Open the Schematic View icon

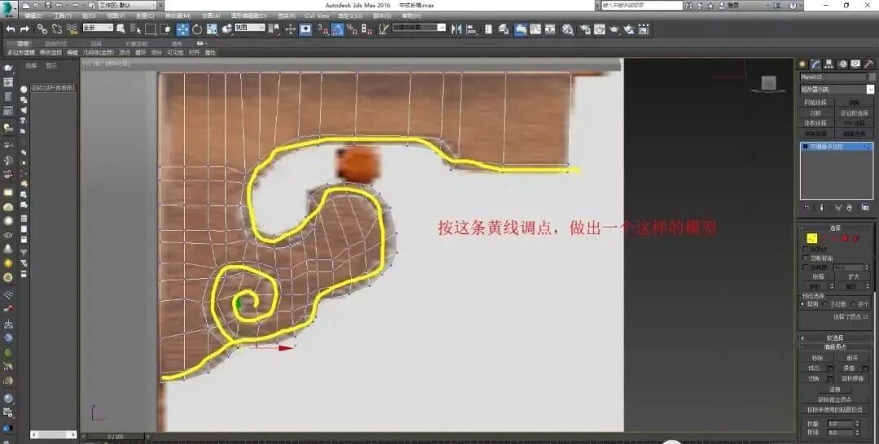coord(550,29)
